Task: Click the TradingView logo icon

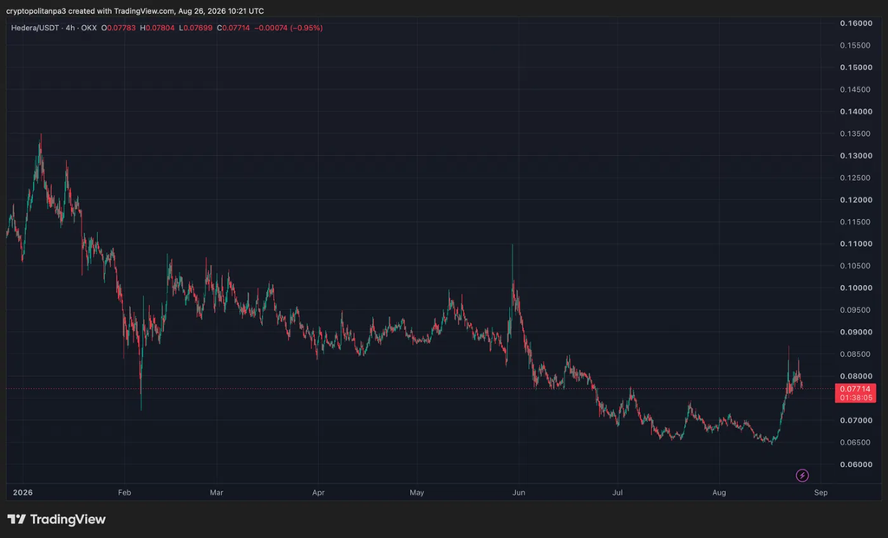Action: pyautogui.click(x=16, y=519)
